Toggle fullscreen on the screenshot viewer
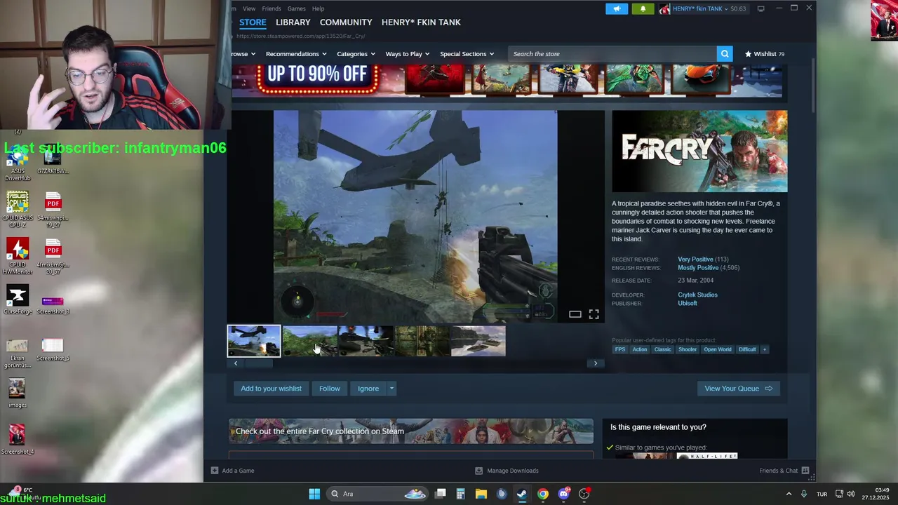 coord(594,314)
